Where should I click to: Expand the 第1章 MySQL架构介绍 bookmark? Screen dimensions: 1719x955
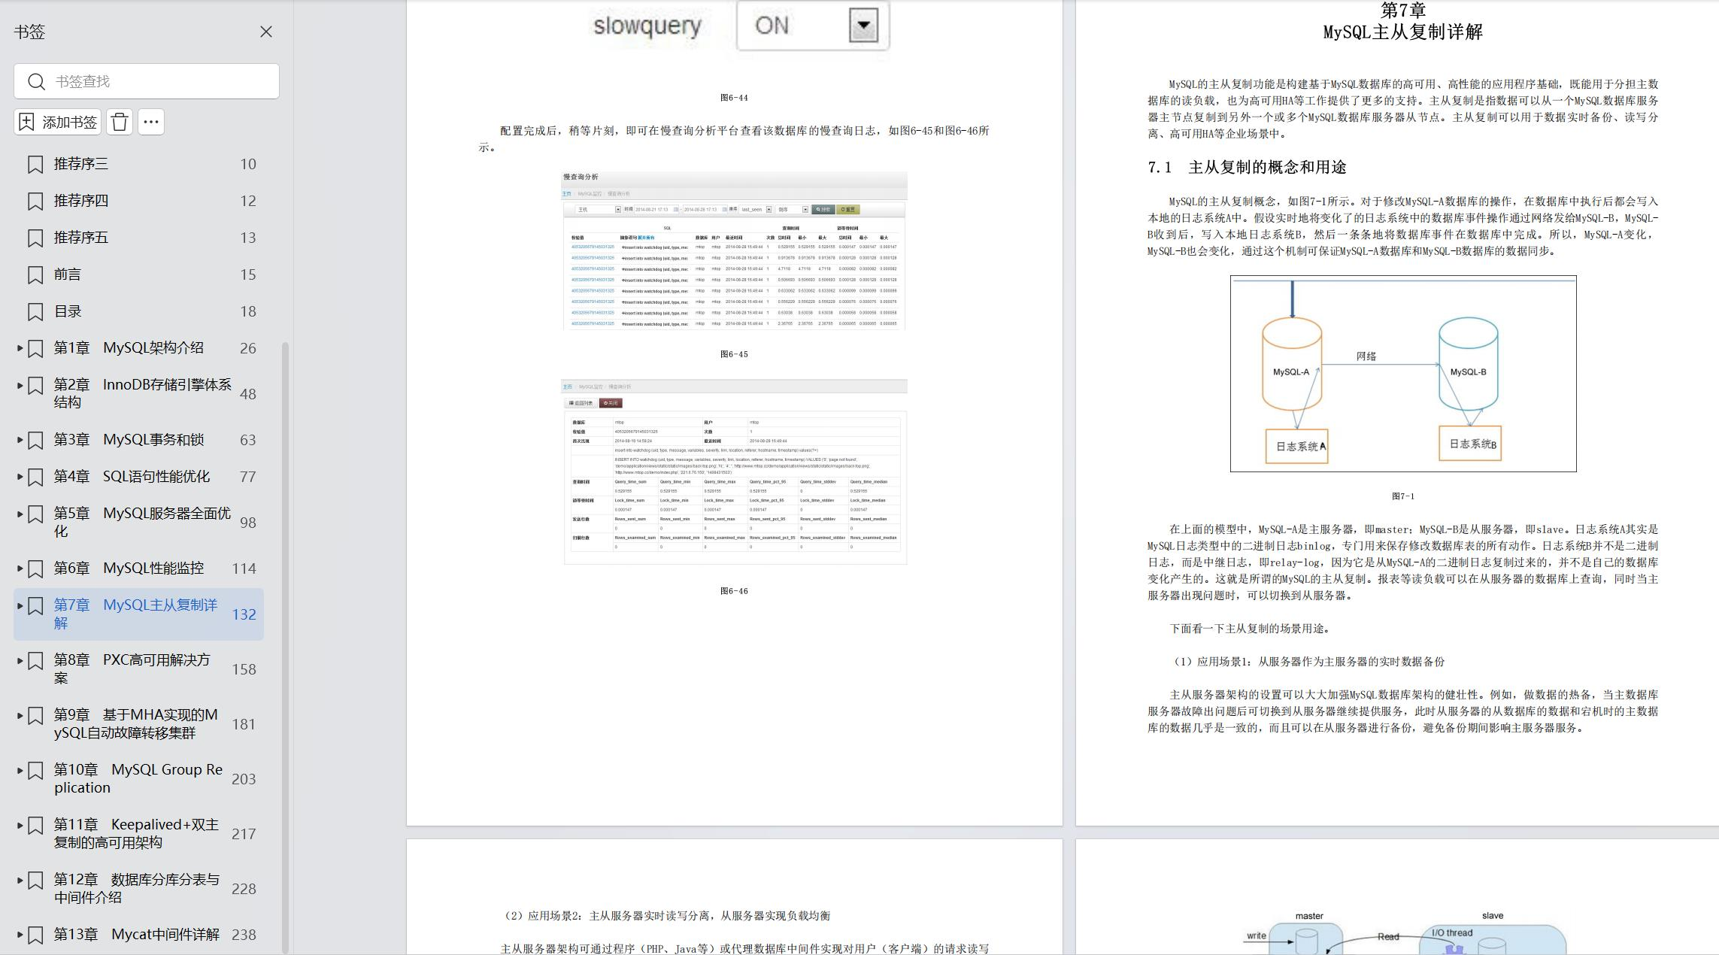pos(20,348)
